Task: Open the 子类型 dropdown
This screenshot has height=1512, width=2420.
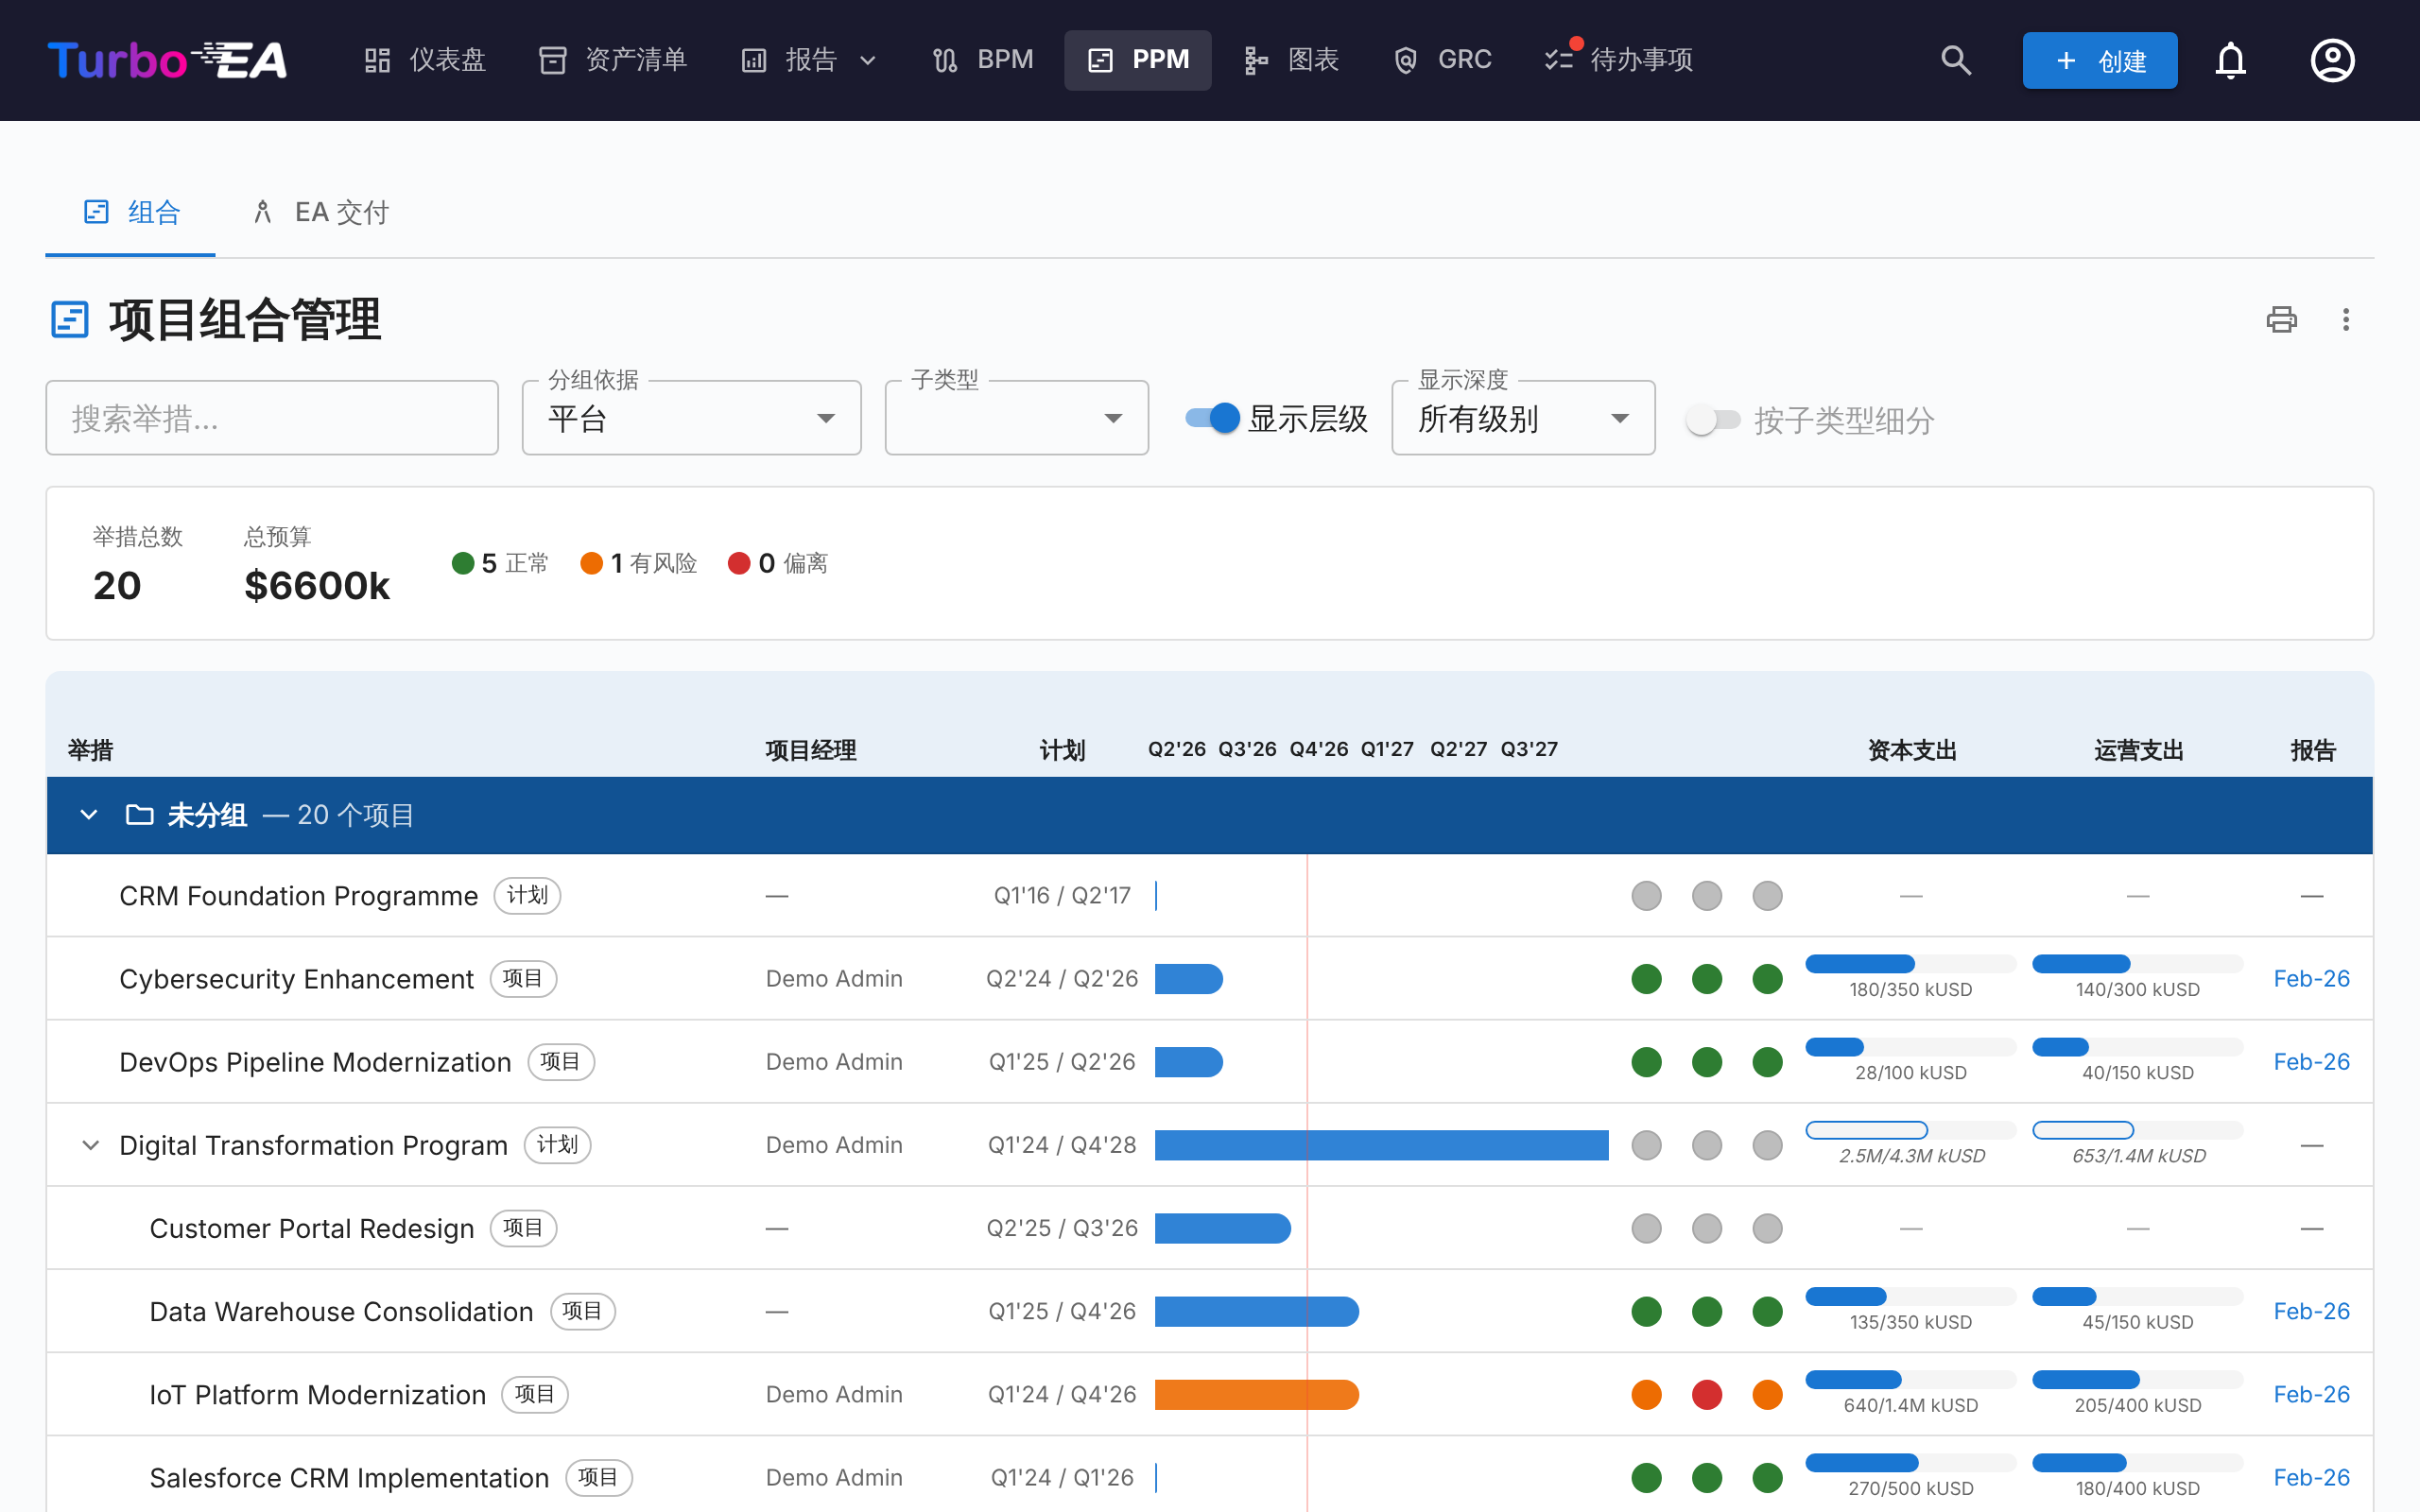Action: [1016, 418]
